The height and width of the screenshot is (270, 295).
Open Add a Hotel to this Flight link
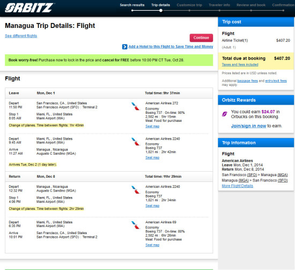pos(171,47)
